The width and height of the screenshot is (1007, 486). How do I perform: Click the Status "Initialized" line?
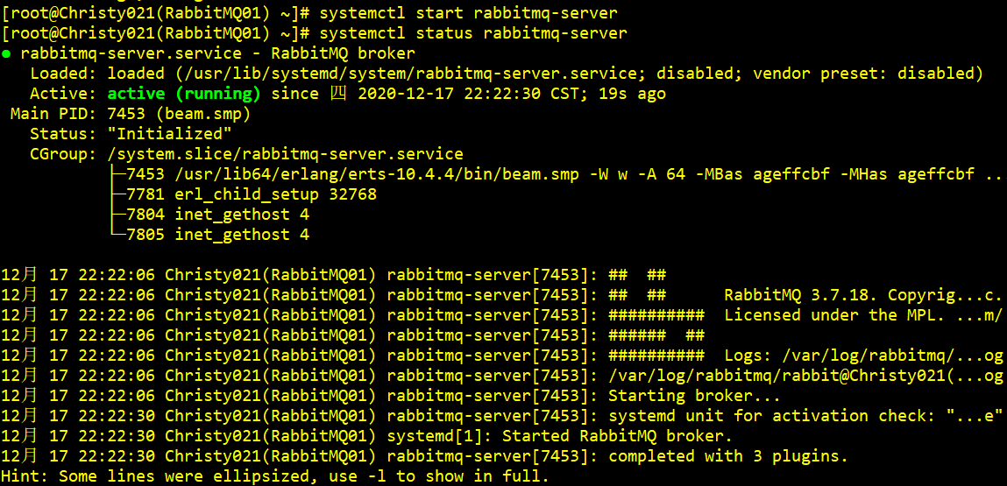(x=131, y=134)
